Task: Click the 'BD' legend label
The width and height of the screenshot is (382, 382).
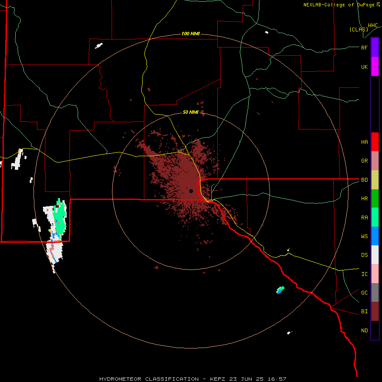Action: tap(365, 180)
